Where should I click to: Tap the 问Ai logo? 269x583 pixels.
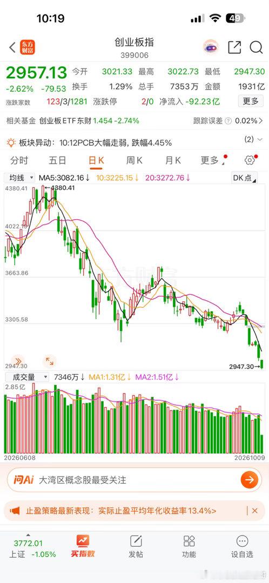click(x=24, y=480)
